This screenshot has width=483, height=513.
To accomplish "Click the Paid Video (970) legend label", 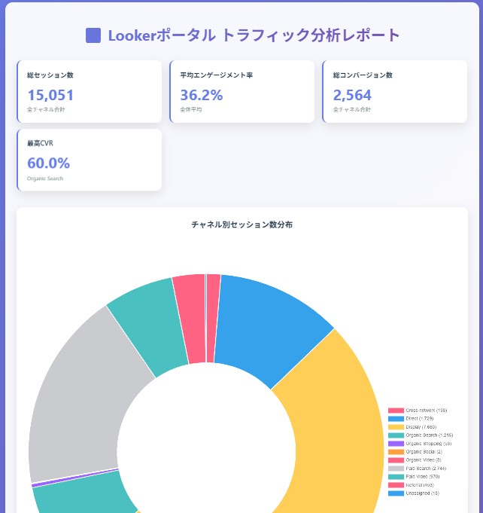I will click(x=423, y=477).
